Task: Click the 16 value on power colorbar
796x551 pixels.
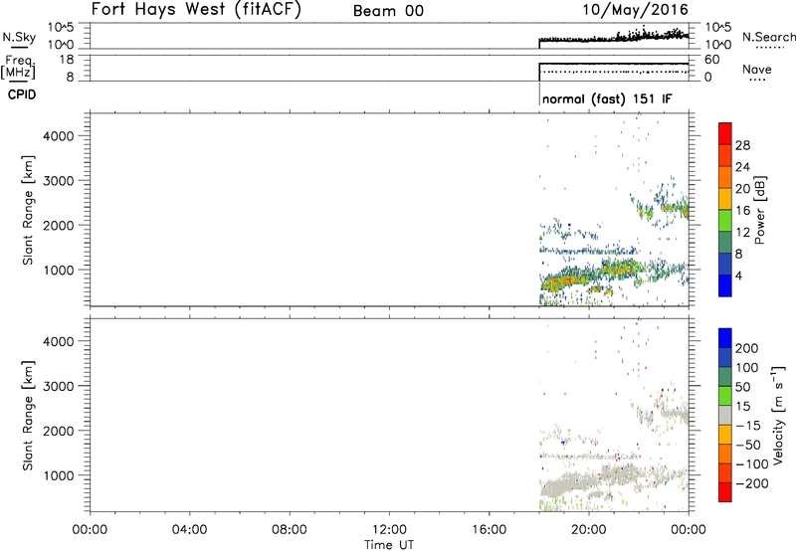Action: tap(742, 211)
